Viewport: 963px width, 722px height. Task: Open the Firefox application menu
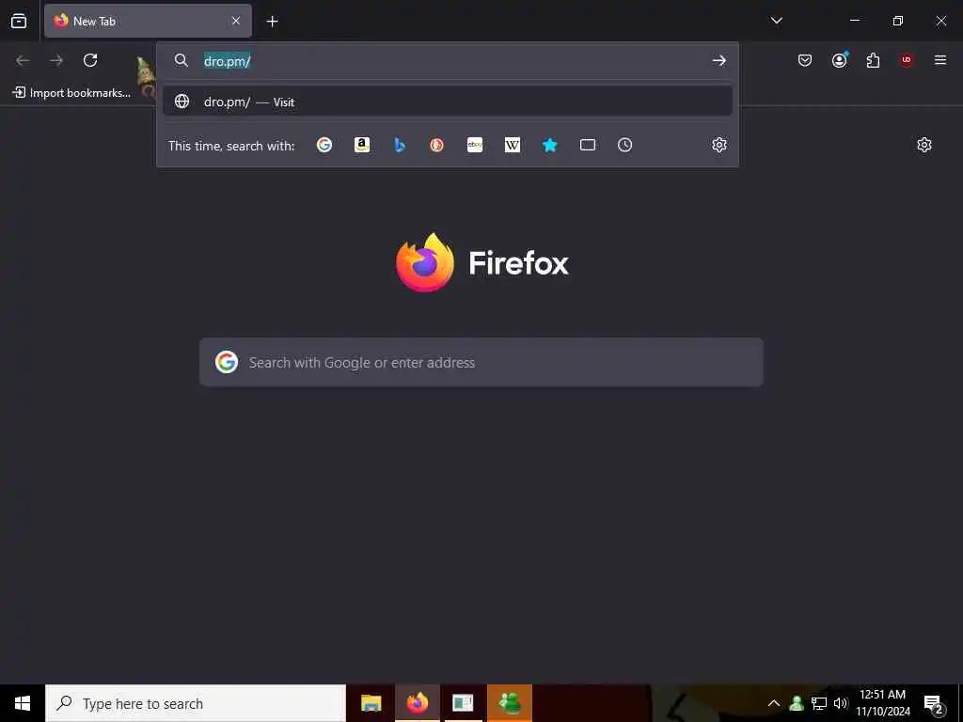point(940,60)
